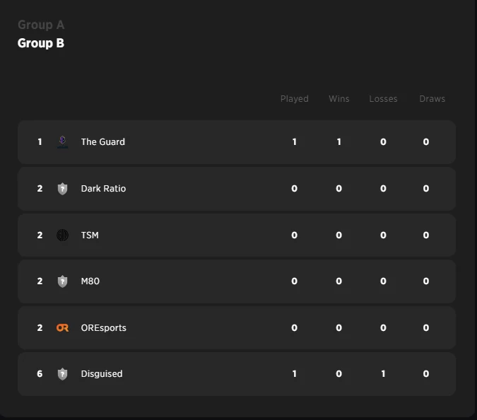Click the Disguised placeholder shield icon
The width and height of the screenshot is (477, 420).
pyautogui.click(x=62, y=374)
